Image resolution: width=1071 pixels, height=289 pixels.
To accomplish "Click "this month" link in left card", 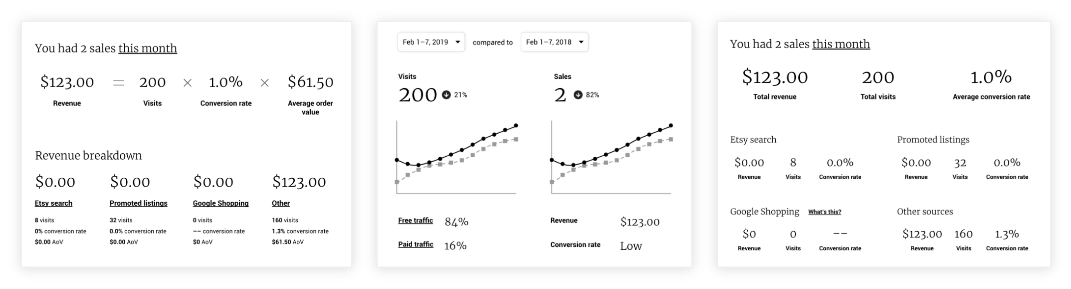I will [148, 48].
